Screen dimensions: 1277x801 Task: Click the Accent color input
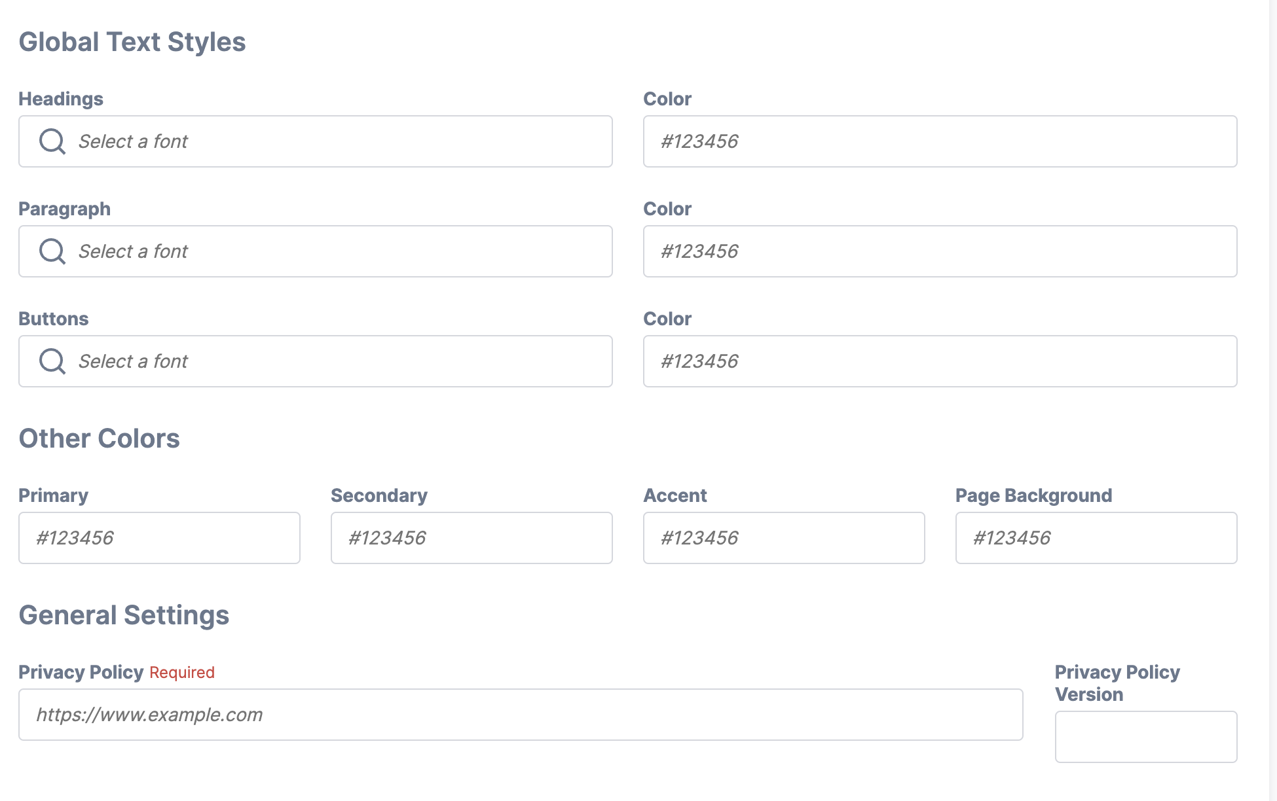pyautogui.click(x=784, y=538)
